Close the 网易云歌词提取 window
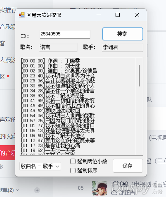Image resolution: width=166 pixels, height=197 pixels. pyautogui.click(x=137, y=15)
